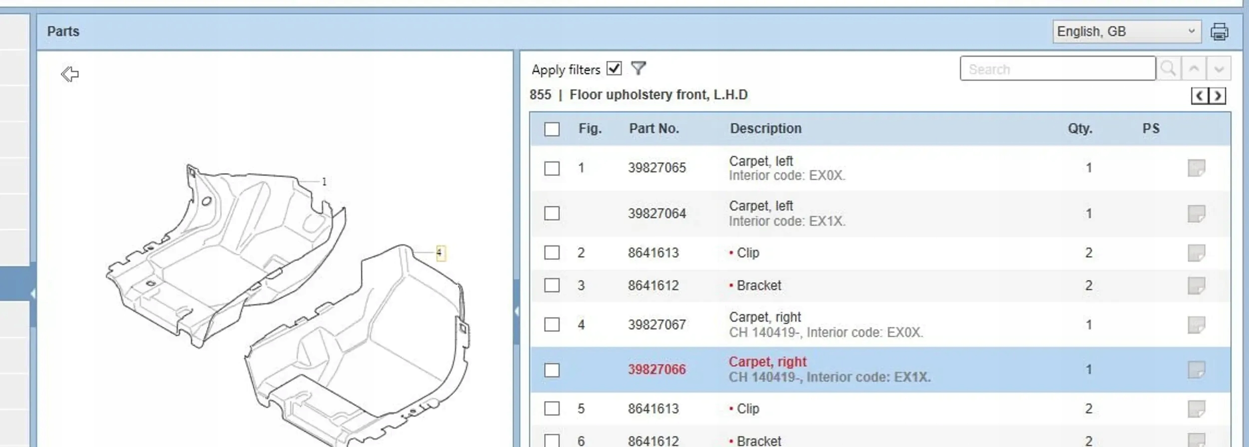Image resolution: width=1249 pixels, height=447 pixels.
Task: Select highlighted part number 39827066
Action: point(657,370)
